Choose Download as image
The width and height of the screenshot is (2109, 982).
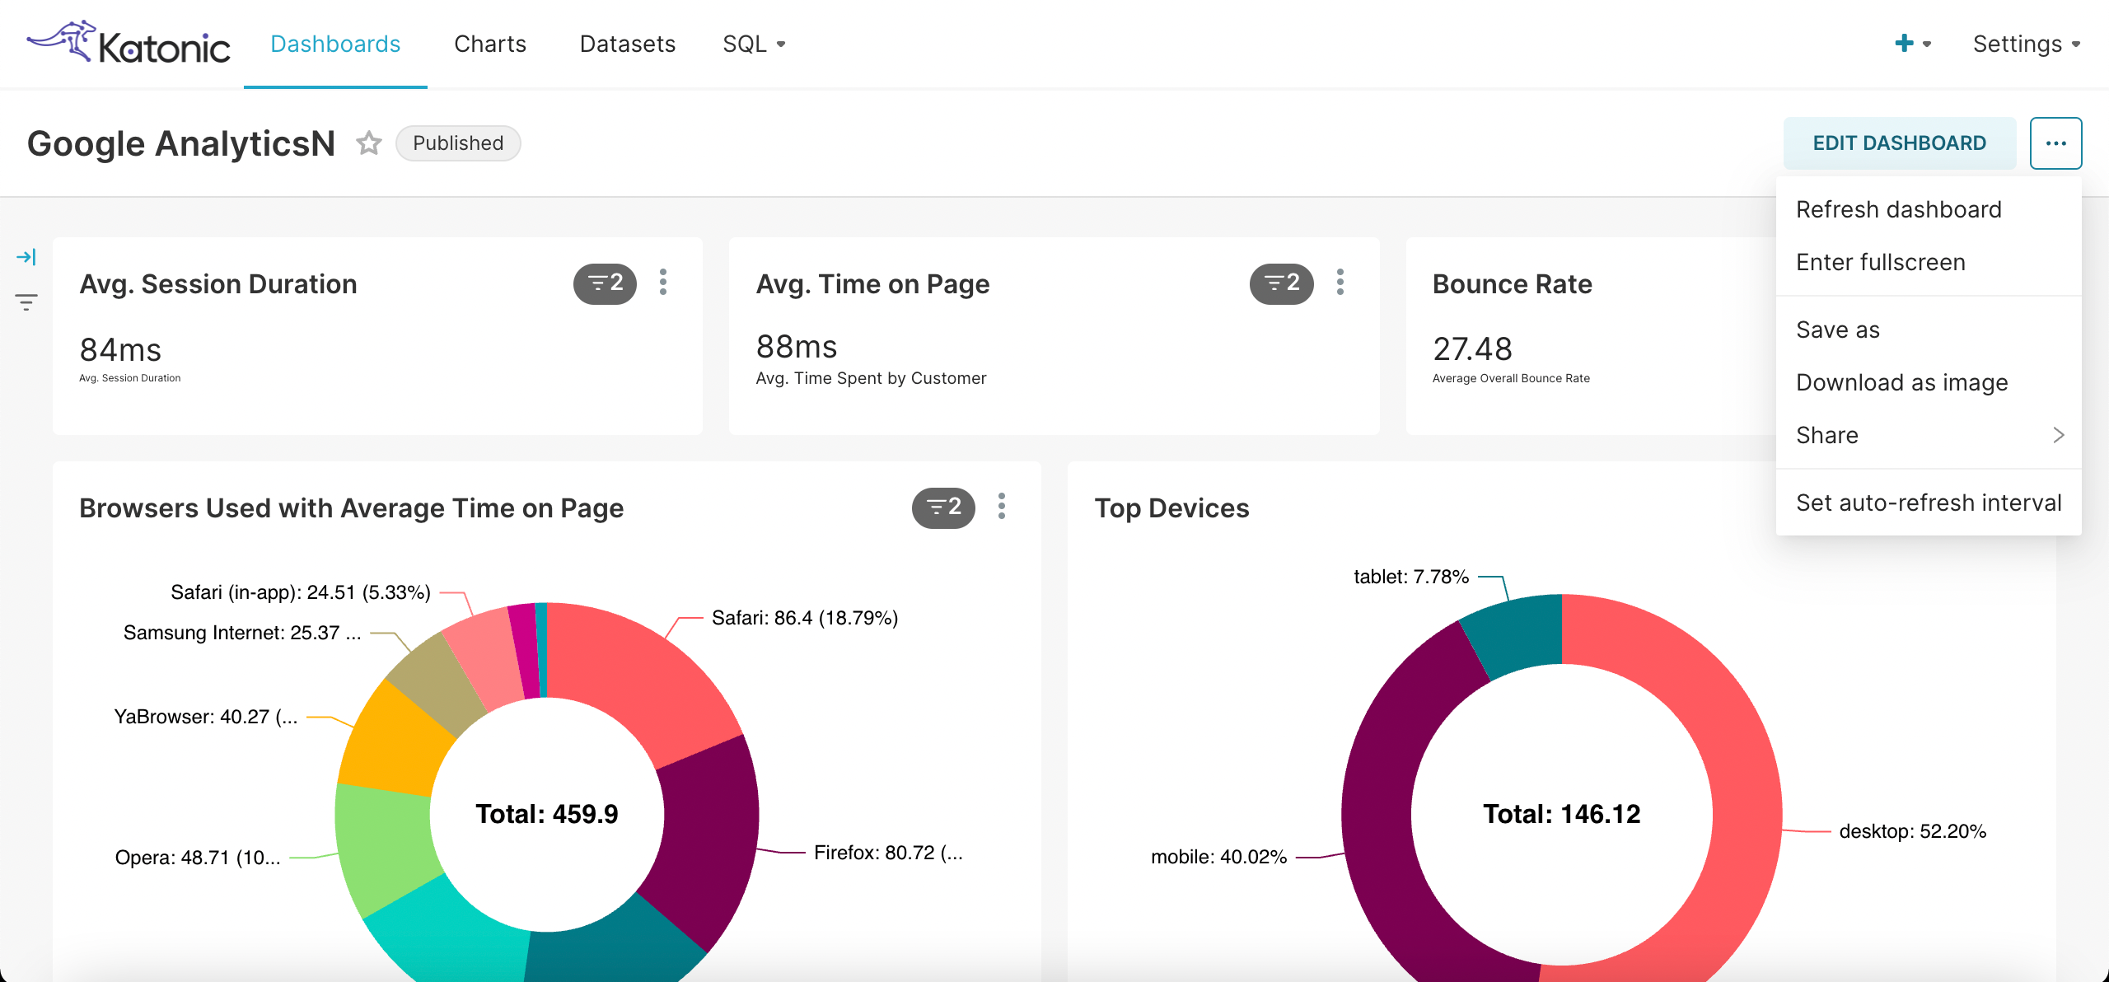[1929, 382]
